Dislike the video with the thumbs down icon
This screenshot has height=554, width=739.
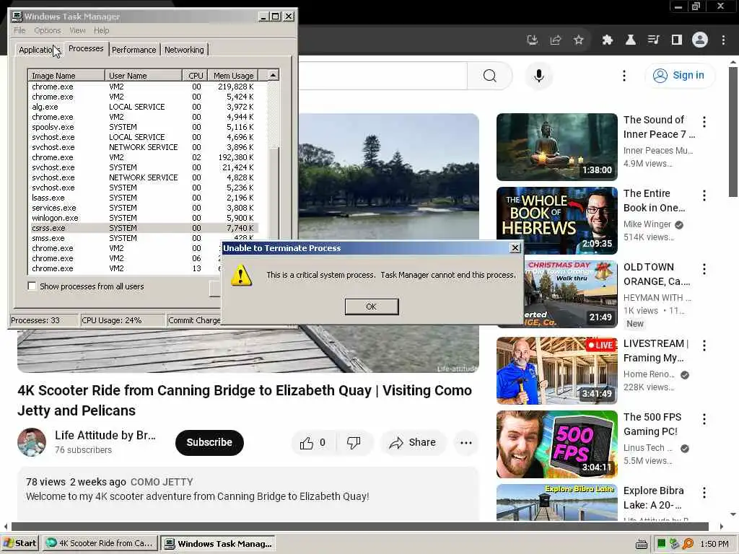(x=354, y=443)
